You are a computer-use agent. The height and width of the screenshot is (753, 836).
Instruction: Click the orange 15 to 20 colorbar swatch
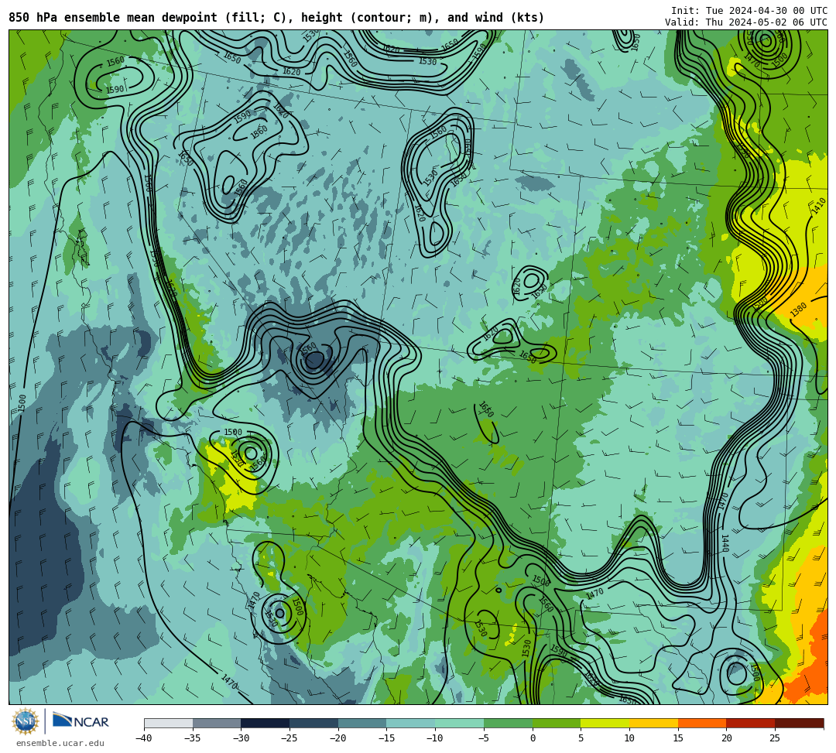pyautogui.click(x=702, y=723)
